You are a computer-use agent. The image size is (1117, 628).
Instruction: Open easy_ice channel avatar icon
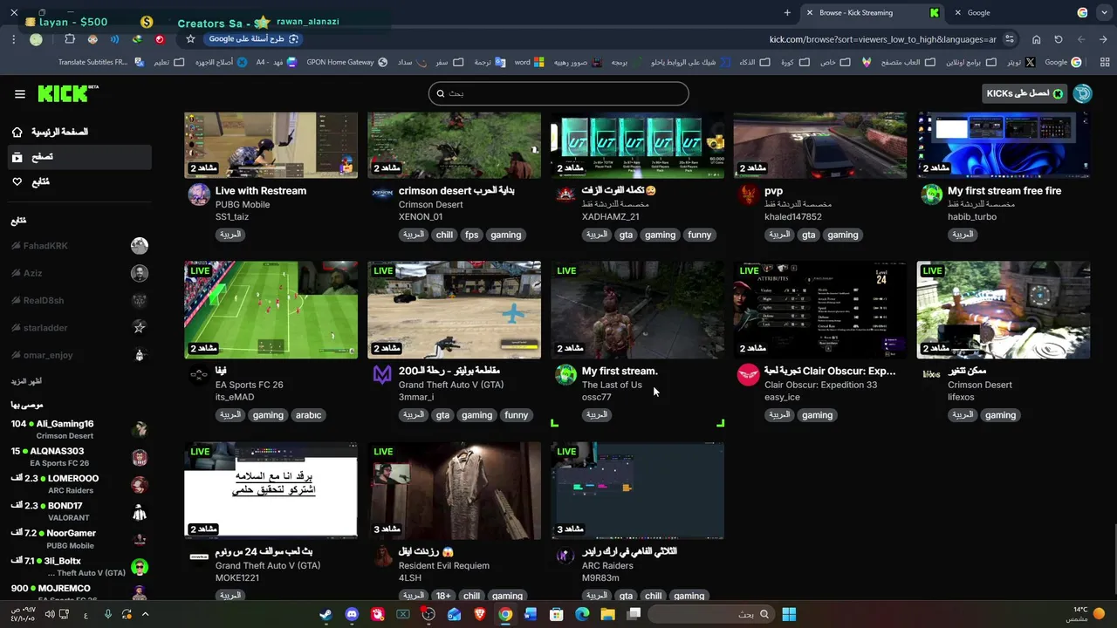click(748, 374)
